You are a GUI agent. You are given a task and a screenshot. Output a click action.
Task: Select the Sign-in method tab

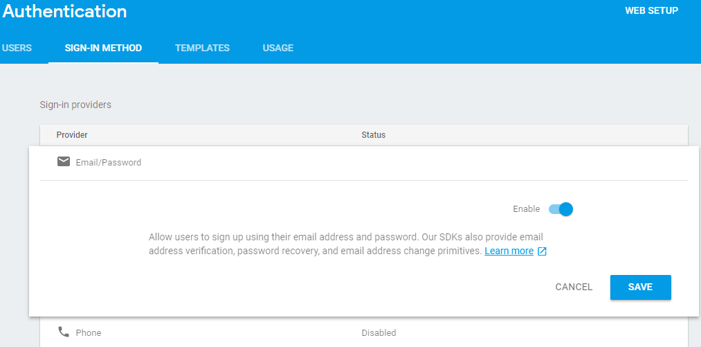pos(103,48)
